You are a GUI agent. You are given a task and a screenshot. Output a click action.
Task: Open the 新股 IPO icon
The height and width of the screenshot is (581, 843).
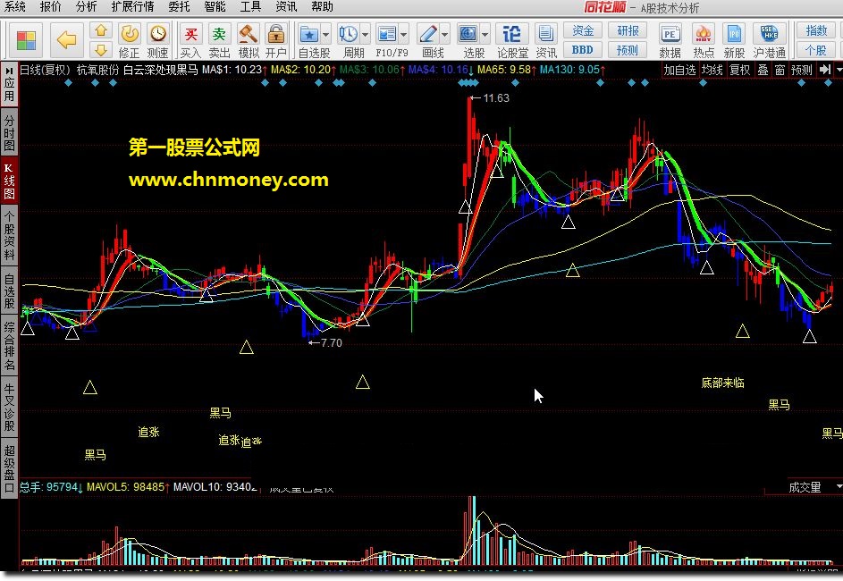pos(734,41)
